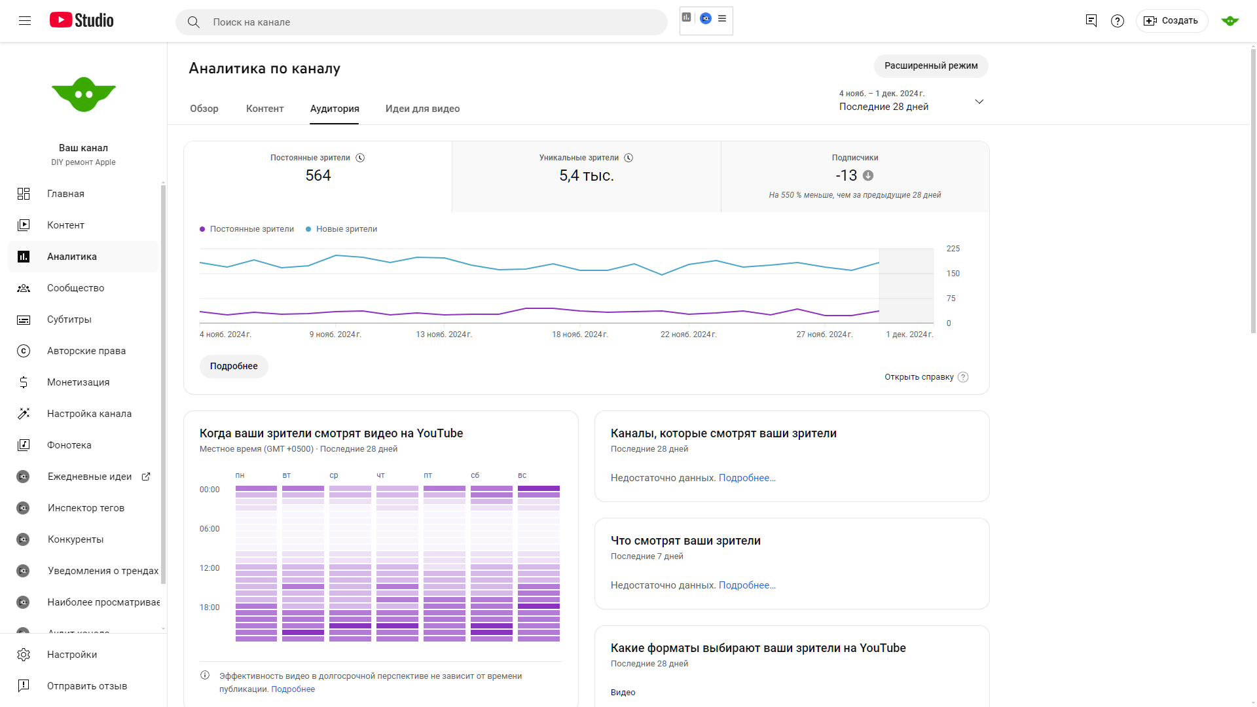1257x707 pixels.
Task: Click the Подробнее button under chart
Action: coord(234,367)
